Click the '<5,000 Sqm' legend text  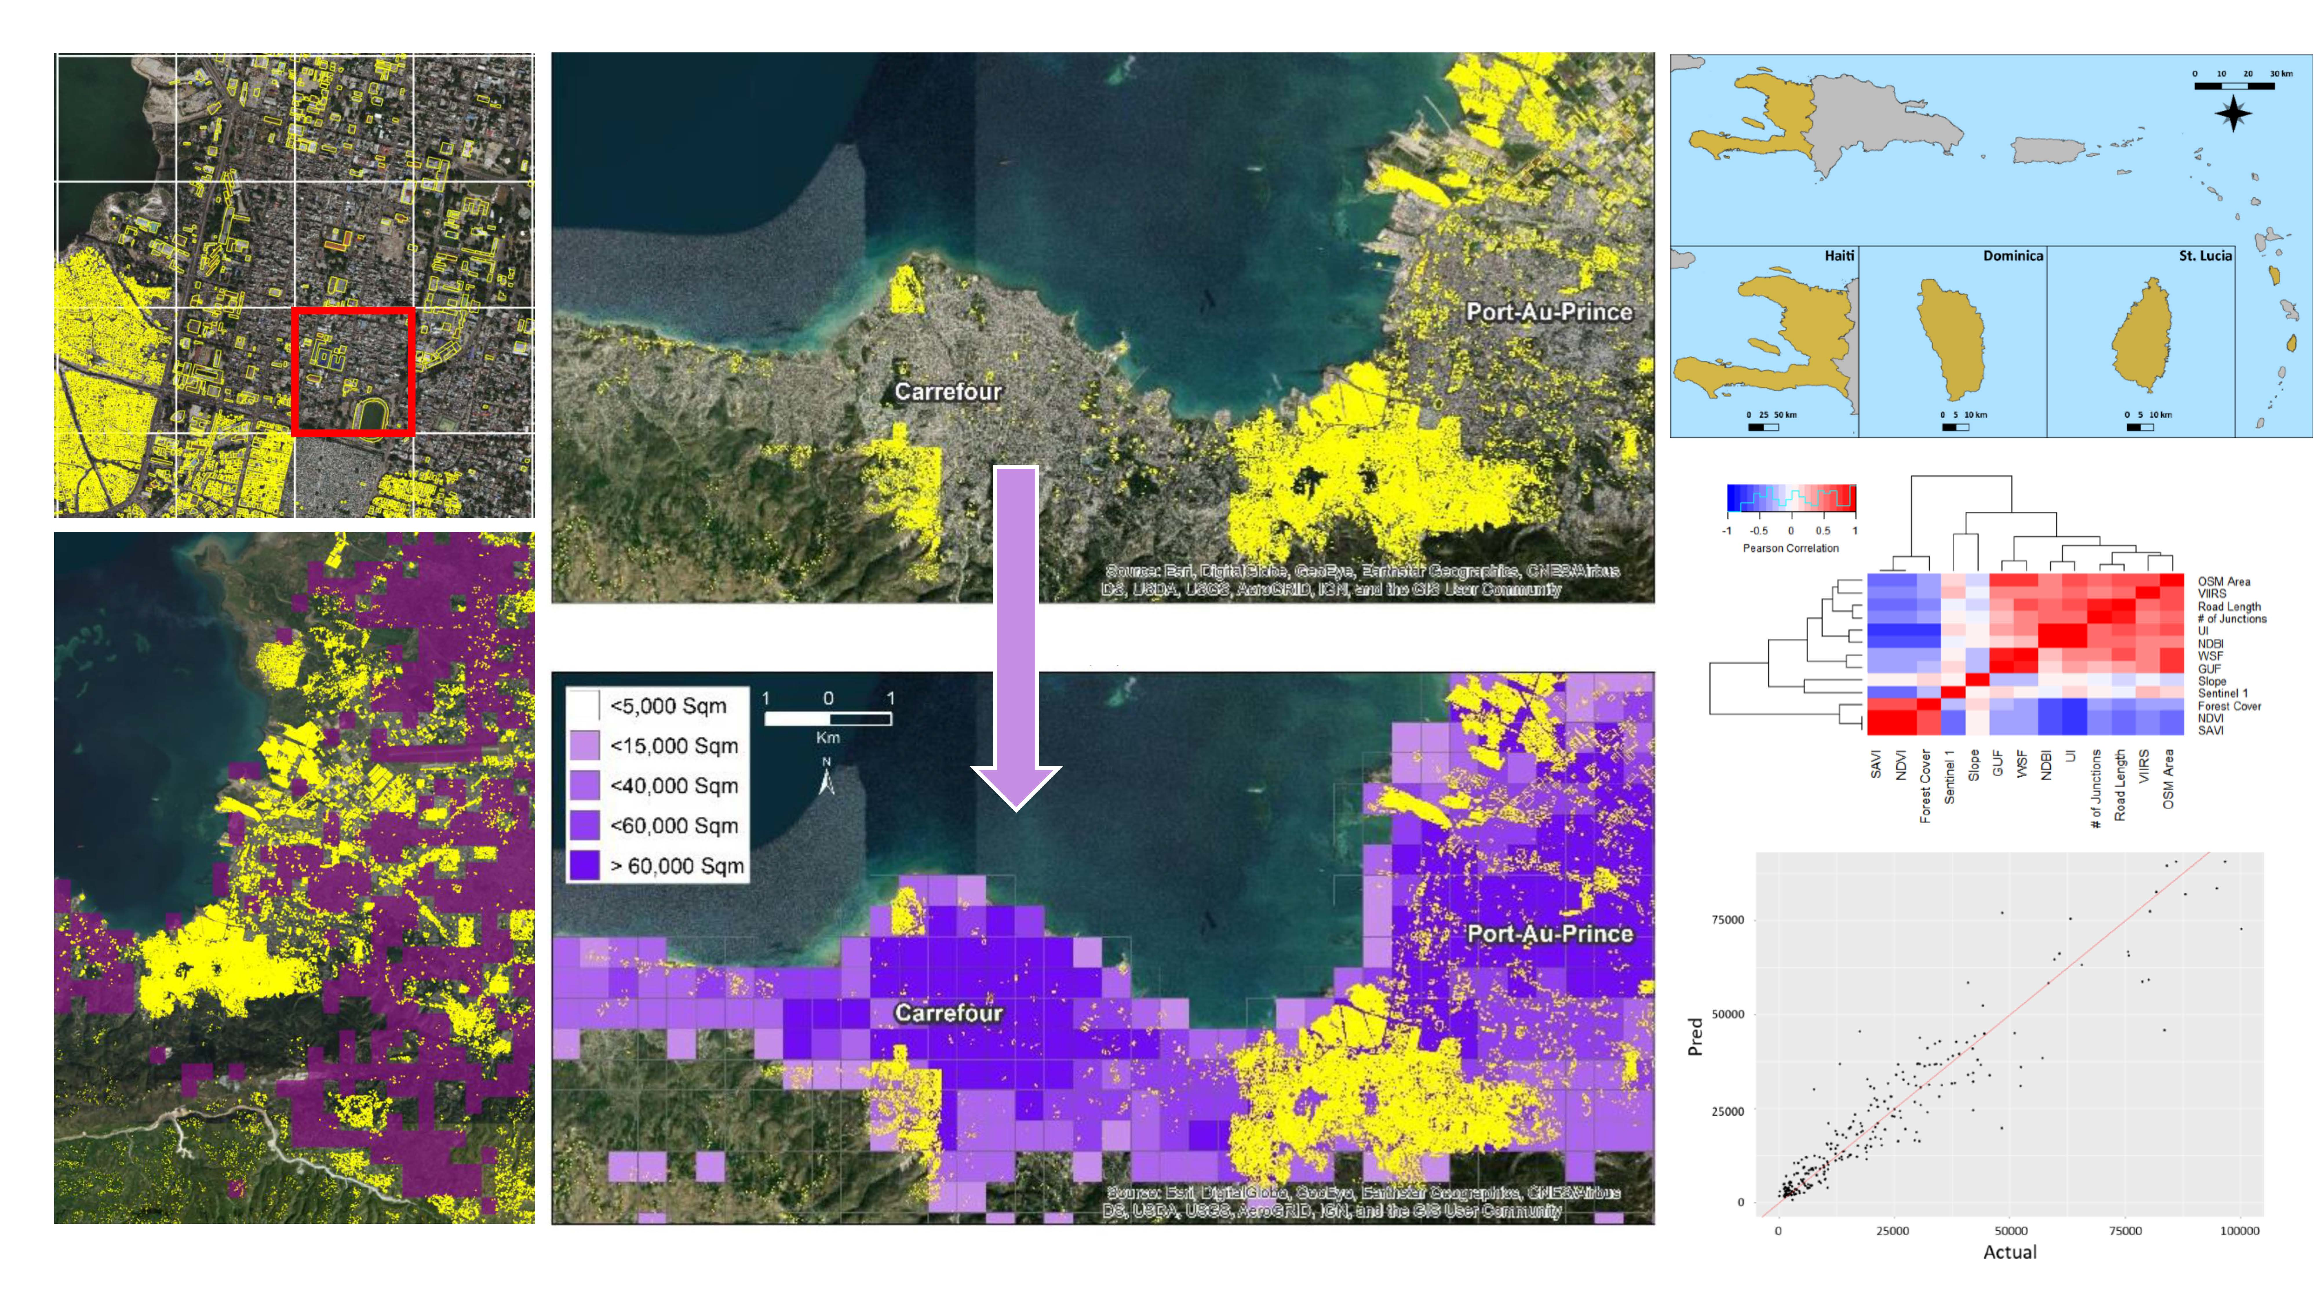[668, 706]
